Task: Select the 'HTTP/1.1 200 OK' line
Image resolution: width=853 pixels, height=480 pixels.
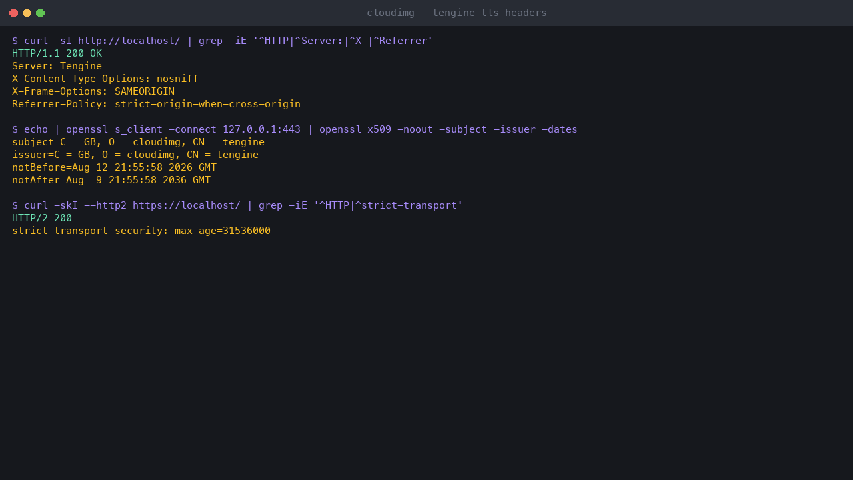Action: 57,53
